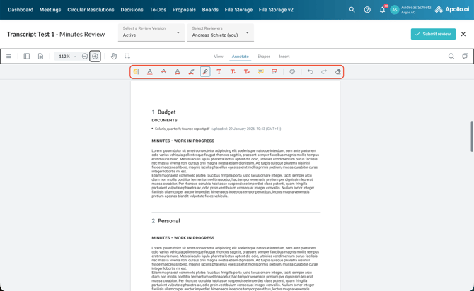The height and width of the screenshot is (291, 474).
Task: Click the zoom out minus button
Action: pos(85,57)
